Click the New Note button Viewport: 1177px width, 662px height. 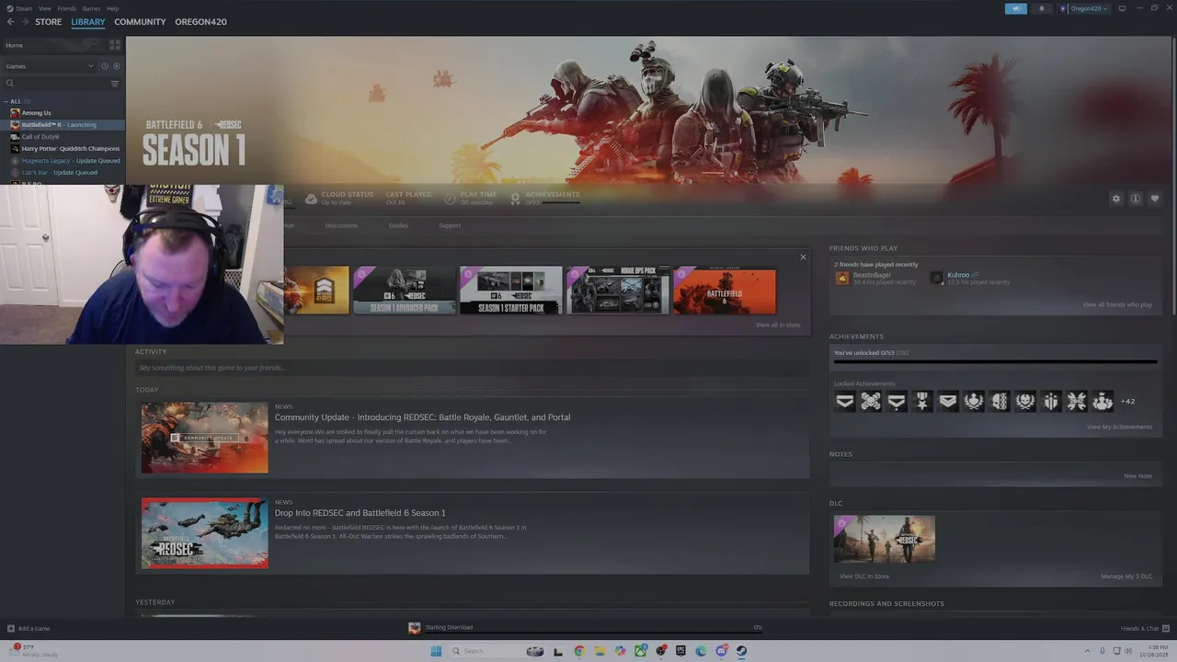1137,476
